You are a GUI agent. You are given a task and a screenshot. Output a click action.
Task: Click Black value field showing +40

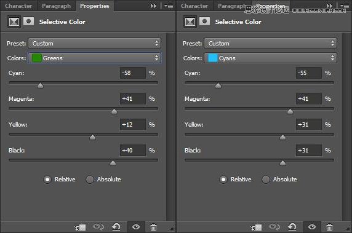coord(133,150)
